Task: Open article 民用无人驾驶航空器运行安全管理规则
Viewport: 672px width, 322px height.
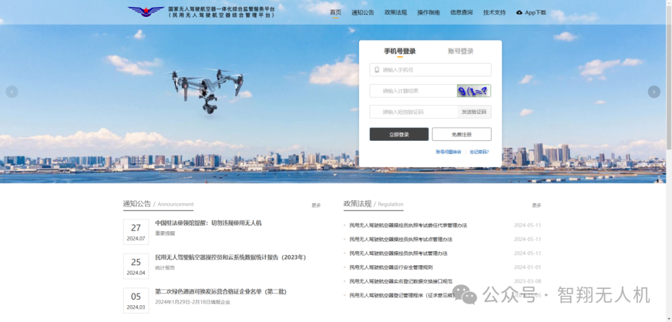Action: coord(391,267)
